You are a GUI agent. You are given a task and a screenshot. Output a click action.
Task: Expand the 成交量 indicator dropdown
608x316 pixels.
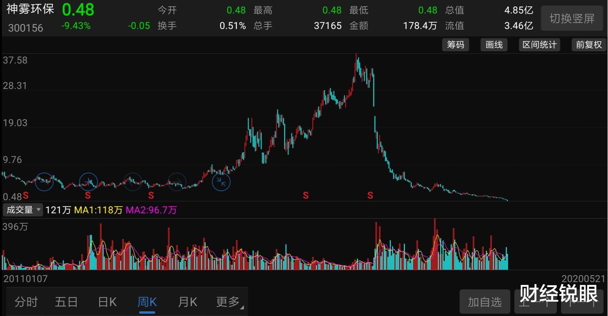(23, 210)
